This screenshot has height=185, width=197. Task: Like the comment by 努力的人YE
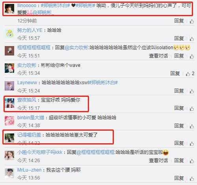coord(192,39)
